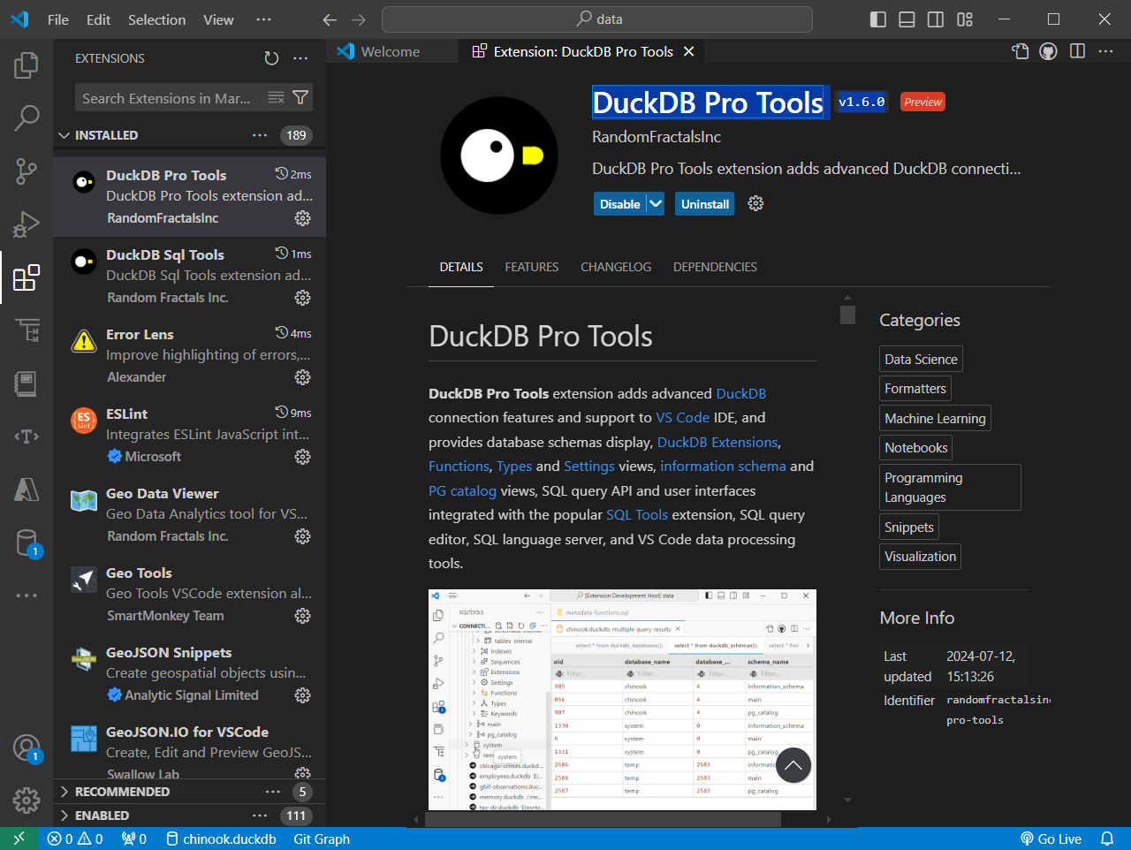The width and height of the screenshot is (1131, 850).
Task: Click the Disable button
Action: 619,204
